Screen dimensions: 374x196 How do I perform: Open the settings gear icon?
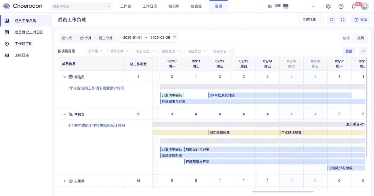pyautogui.click(x=328, y=7)
